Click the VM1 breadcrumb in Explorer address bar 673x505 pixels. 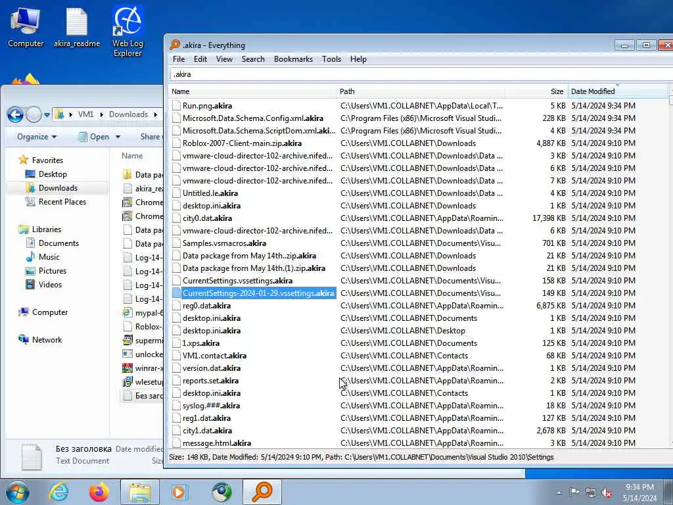(x=85, y=114)
